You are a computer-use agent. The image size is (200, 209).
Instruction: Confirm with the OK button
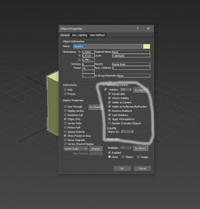[122, 168]
